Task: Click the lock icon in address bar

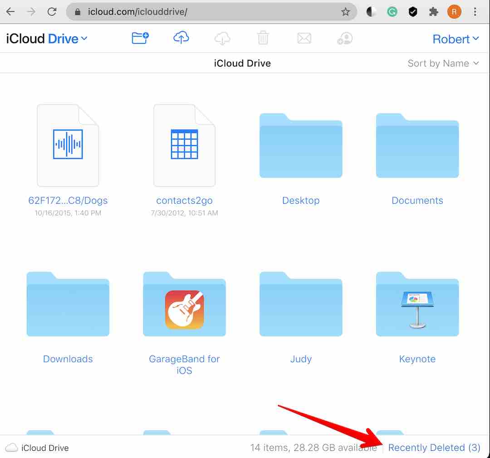Action: [x=78, y=12]
